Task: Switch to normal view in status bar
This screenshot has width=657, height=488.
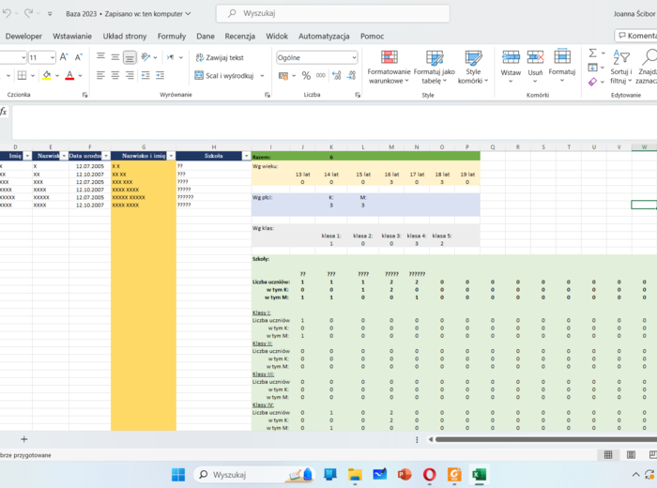Action: pyautogui.click(x=608, y=455)
